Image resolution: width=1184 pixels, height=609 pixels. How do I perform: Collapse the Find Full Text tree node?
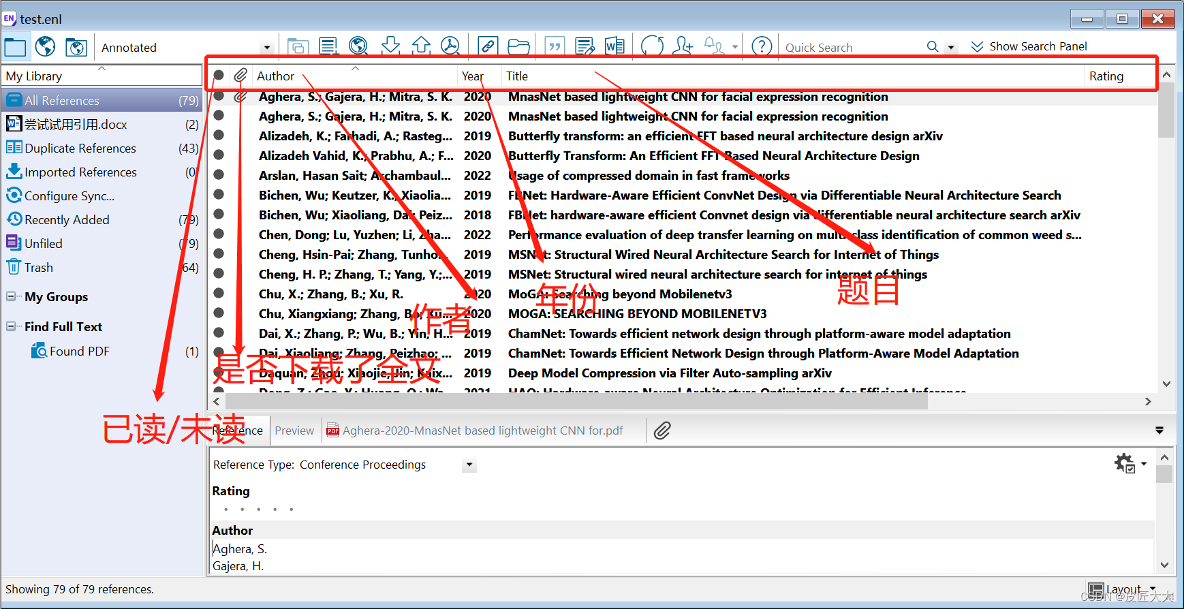11,326
